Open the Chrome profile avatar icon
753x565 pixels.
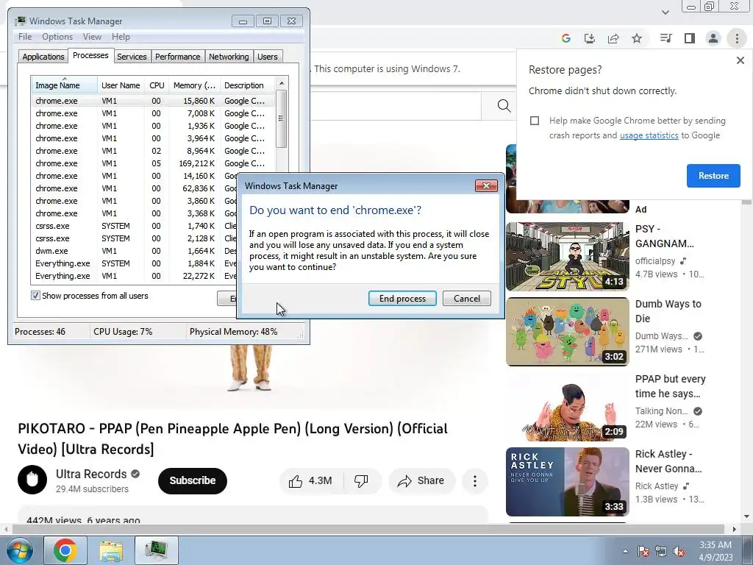point(713,38)
